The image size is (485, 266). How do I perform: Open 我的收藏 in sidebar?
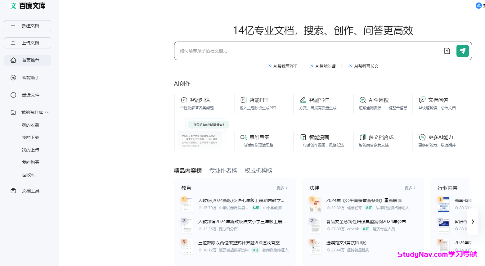coord(30,125)
